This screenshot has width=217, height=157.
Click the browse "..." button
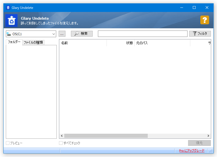click(62, 34)
